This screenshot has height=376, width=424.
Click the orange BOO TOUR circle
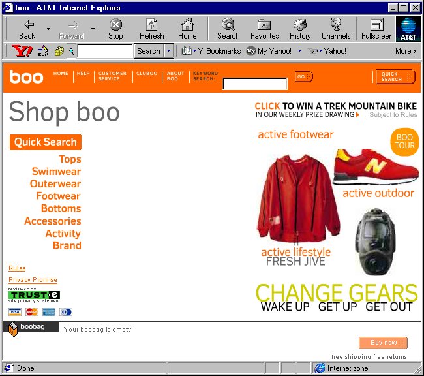click(404, 142)
